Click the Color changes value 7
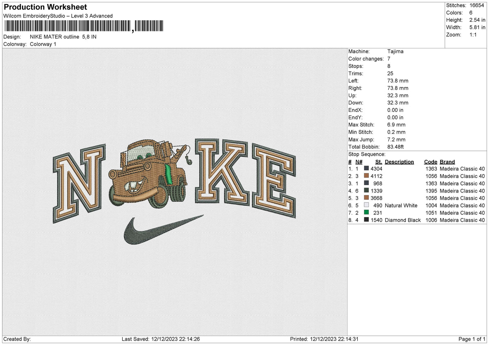 (389, 59)
